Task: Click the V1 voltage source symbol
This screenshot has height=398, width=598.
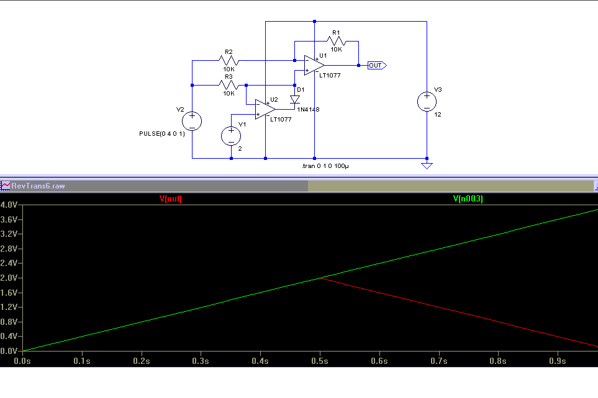Action: click(x=231, y=136)
